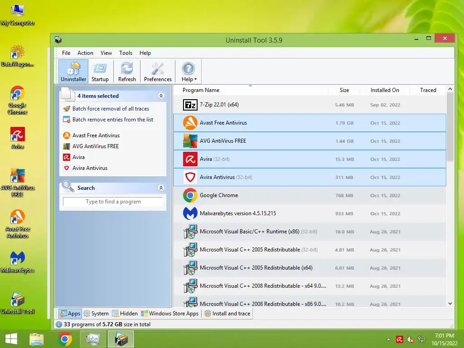Sort by the Size column header

point(344,90)
